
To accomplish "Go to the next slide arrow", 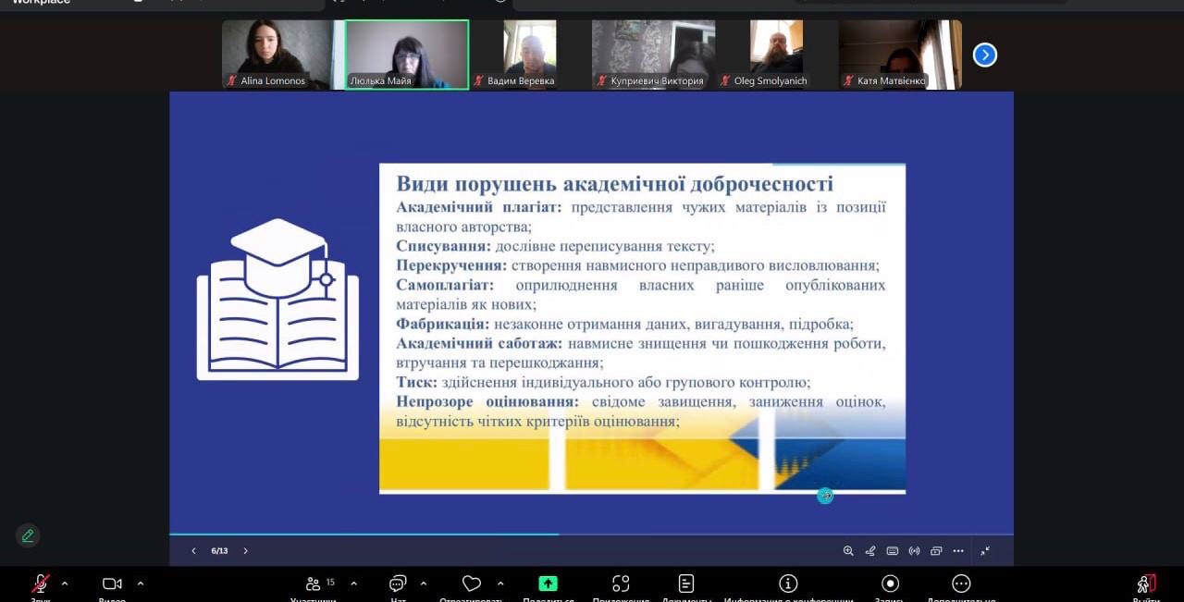I will tap(245, 551).
